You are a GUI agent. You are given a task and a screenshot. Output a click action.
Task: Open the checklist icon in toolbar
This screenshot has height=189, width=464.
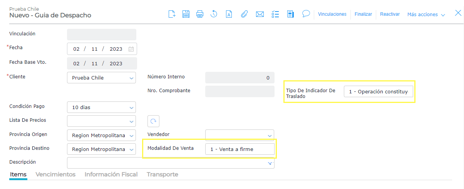click(275, 14)
